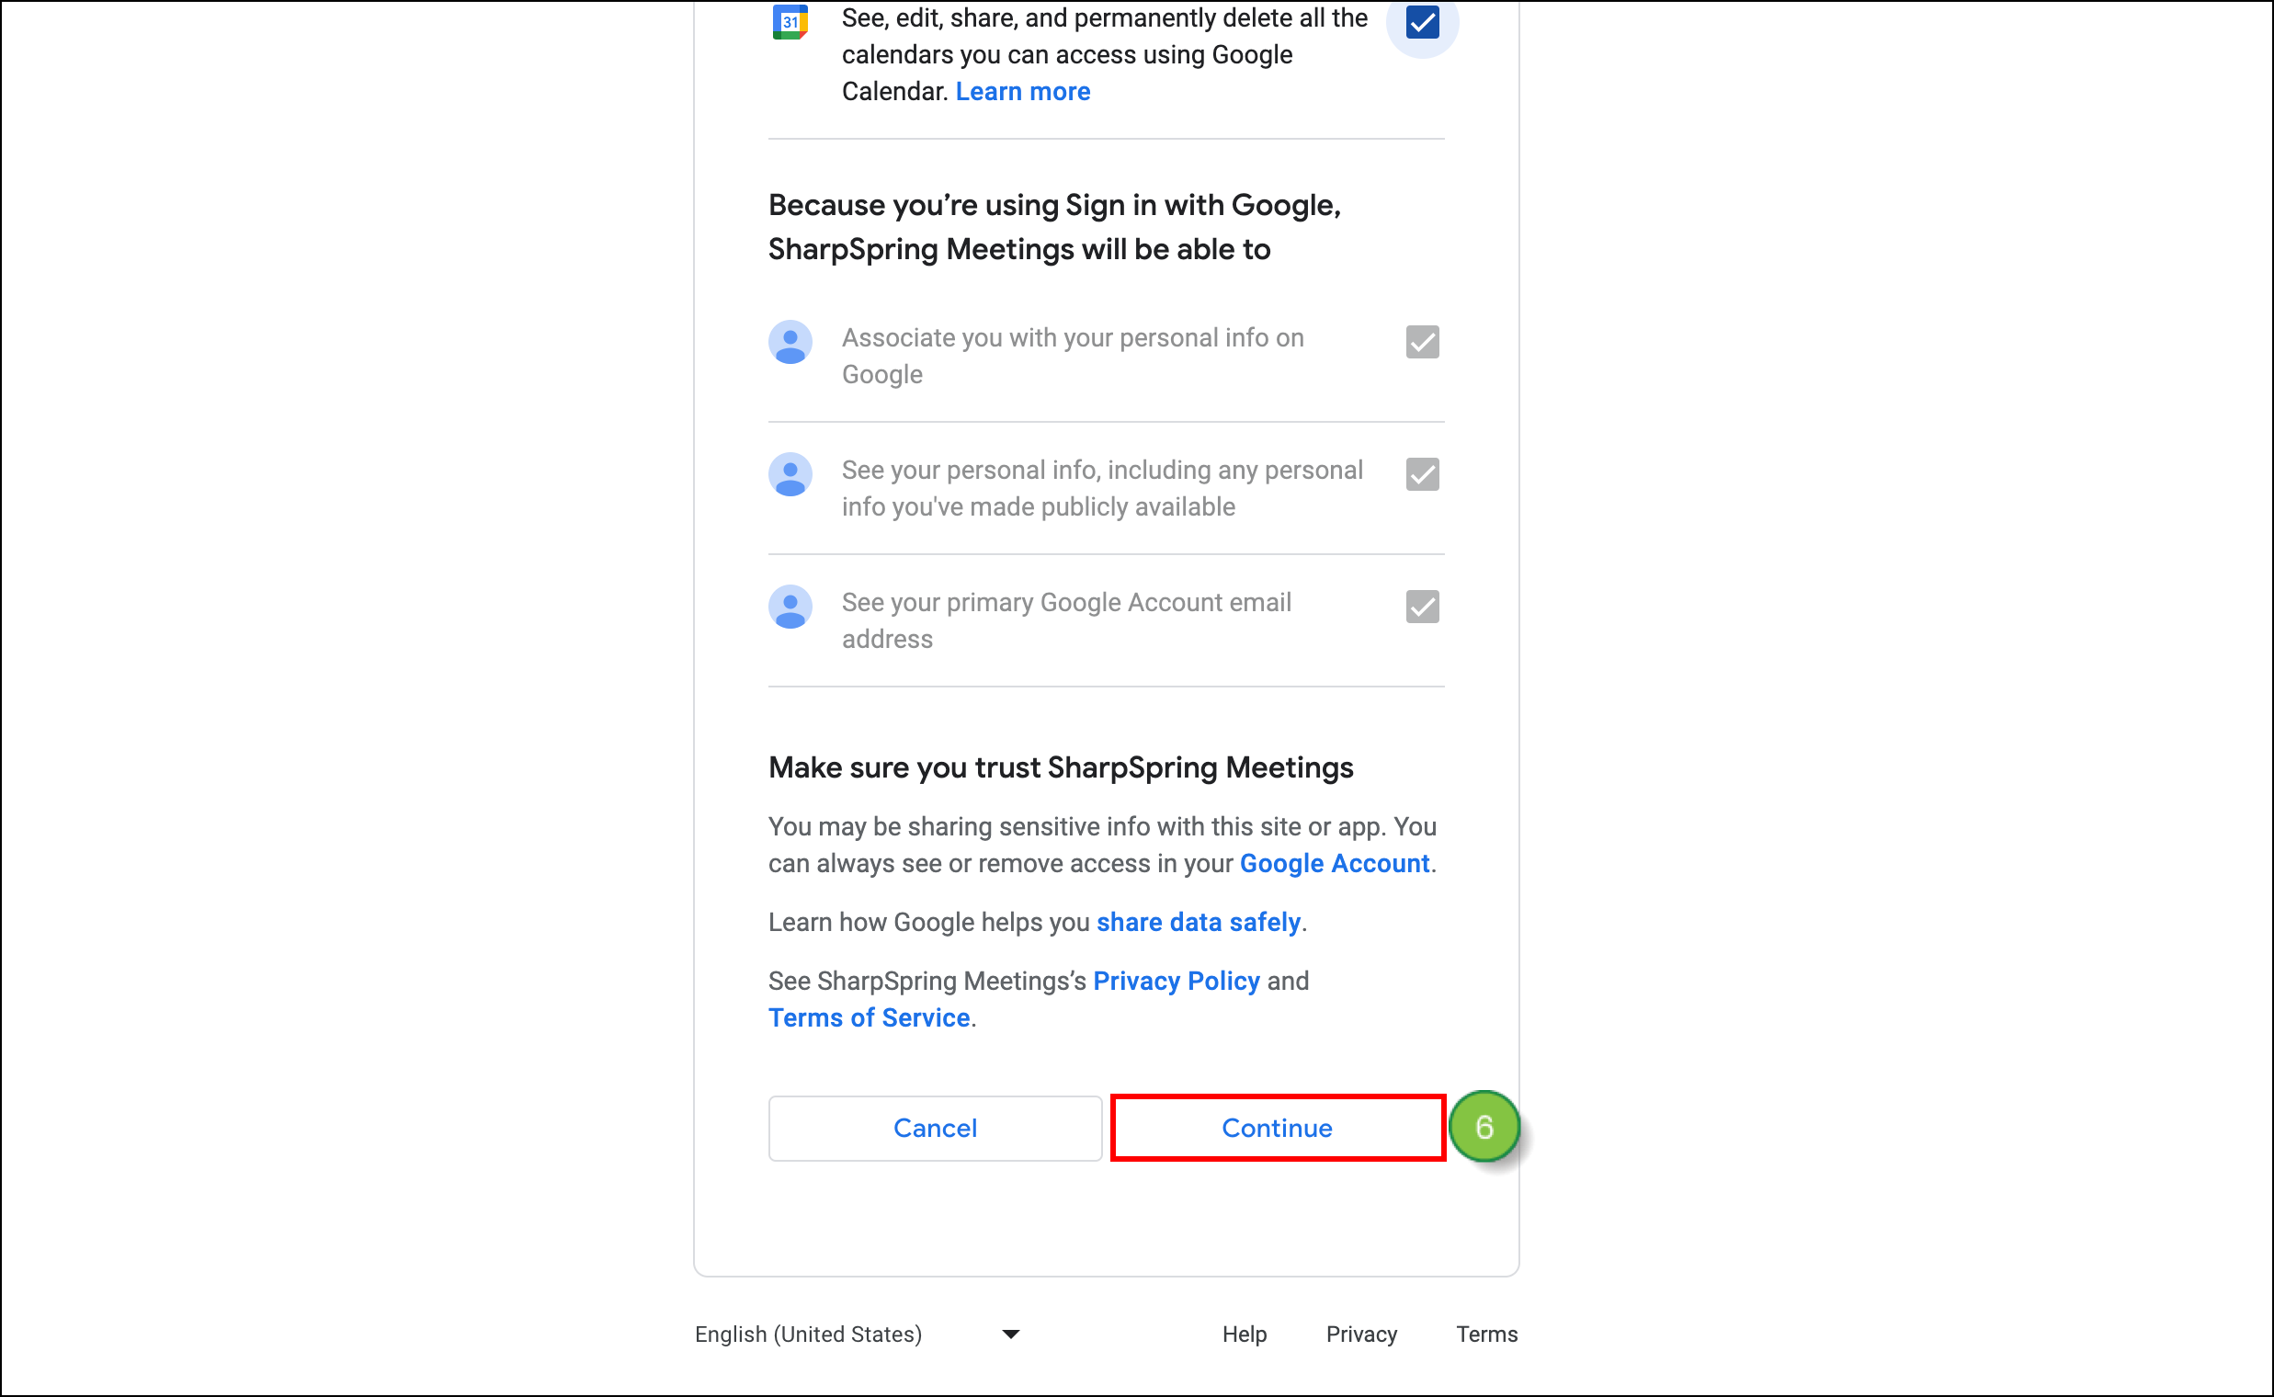Click 'Make sure you trust SharpSpring Meetings' heading
The height and width of the screenshot is (1397, 2274).
pyautogui.click(x=1061, y=767)
